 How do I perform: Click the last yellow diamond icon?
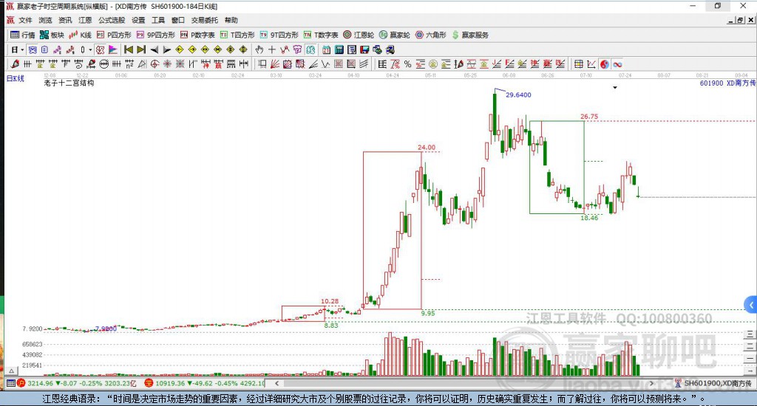point(243,49)
